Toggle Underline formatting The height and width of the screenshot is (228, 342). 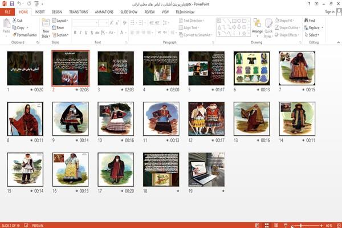click(x=86, y=33)
